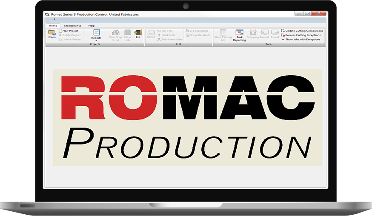The width and height of the screenshot is (372, 216).
Task: Open the quick access toolbar dropdown arrow
Action: point(54,20)
